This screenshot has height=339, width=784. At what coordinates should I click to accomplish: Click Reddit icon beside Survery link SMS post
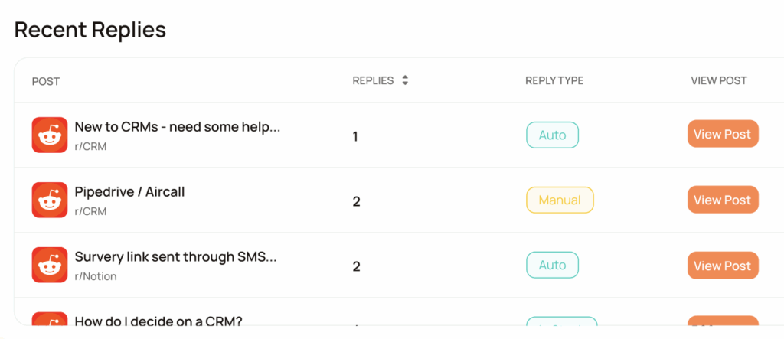(50, 265)
